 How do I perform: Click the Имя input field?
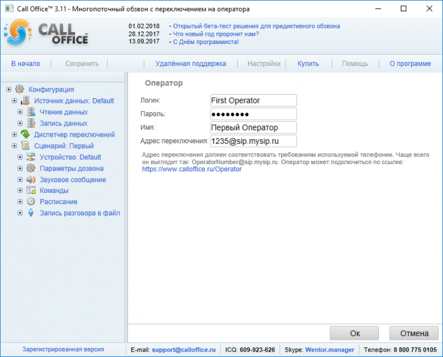pyautogui.click(x=253, y=127)
